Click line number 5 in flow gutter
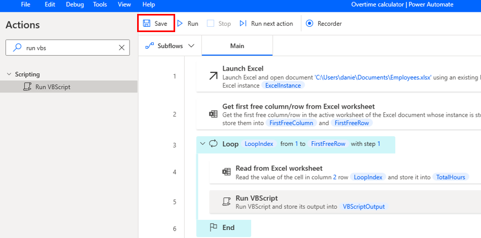Screen dimensions: 481x238 (x=175, y=202)
